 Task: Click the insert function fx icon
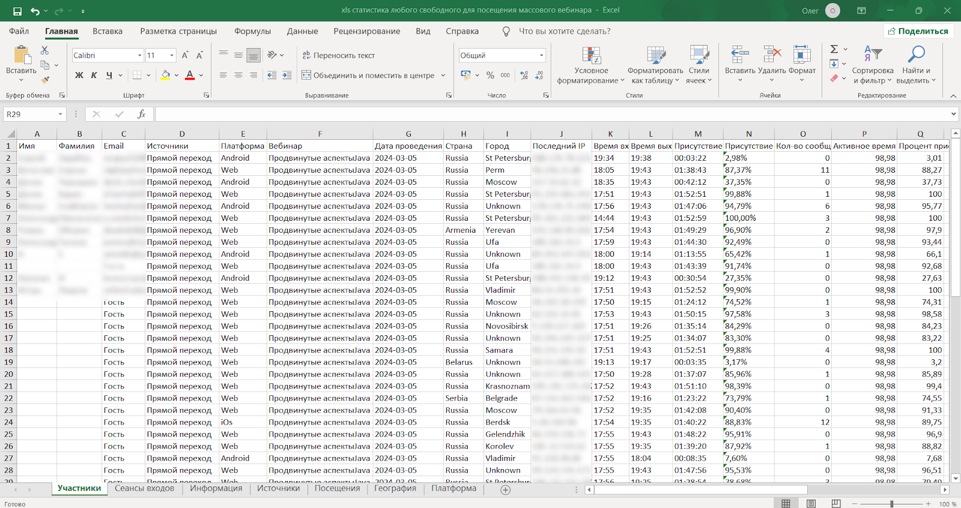142,114
